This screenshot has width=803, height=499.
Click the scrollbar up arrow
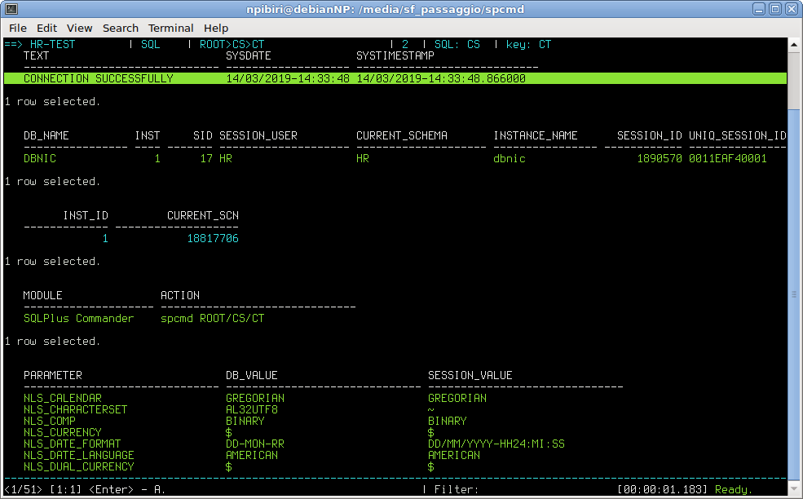(x=795, y=44)
